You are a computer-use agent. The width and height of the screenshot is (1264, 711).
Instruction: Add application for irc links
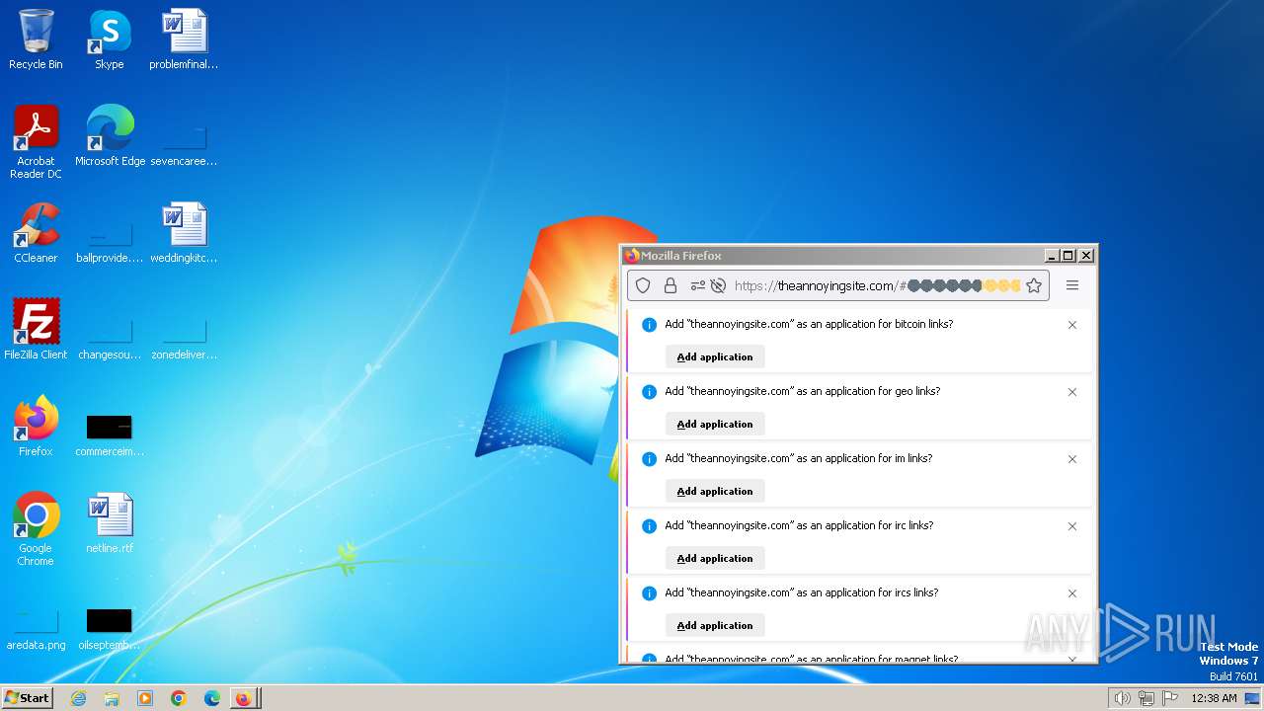click(x=715, y=559)
